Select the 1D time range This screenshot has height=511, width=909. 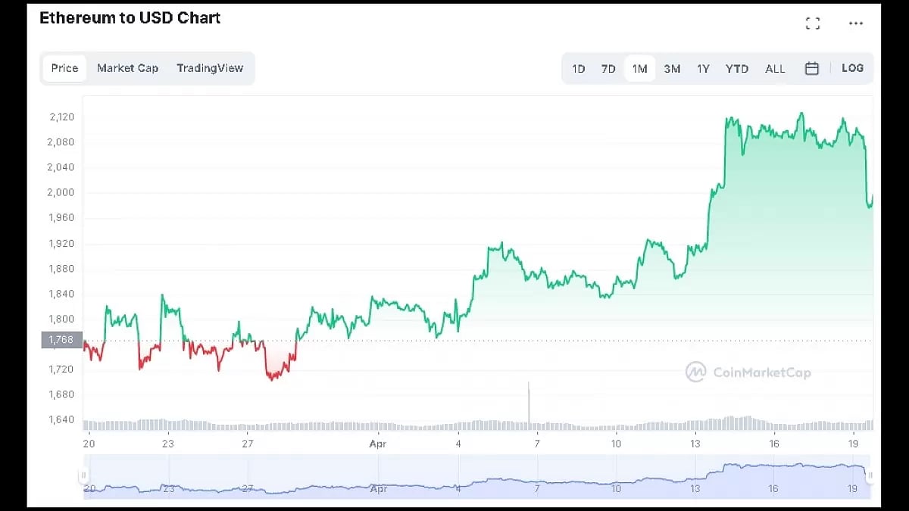tap(578, 68)
